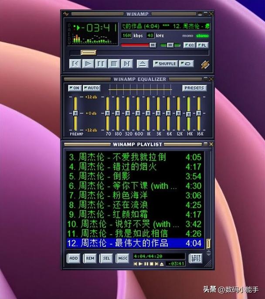Click the 320 Hz equalizer slider

128,114
